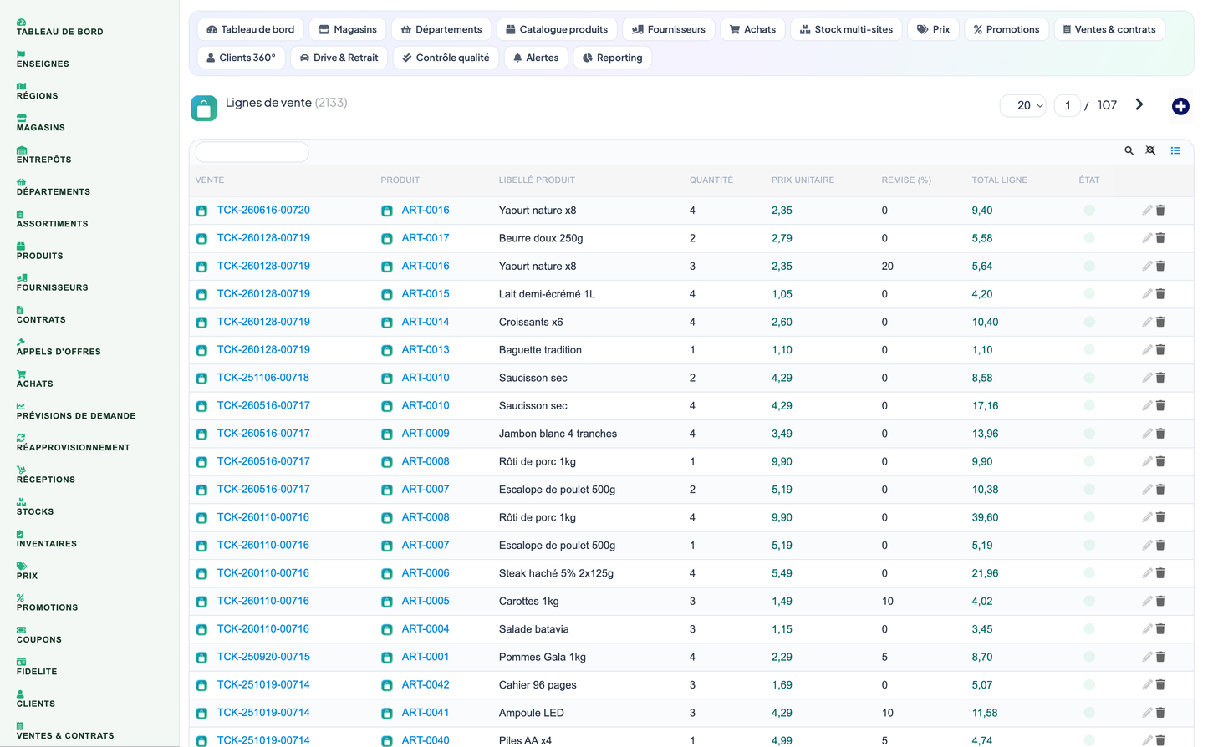Edit the Pommes Gala 1kg line
1208x747 pixels.
[1147, 657]
